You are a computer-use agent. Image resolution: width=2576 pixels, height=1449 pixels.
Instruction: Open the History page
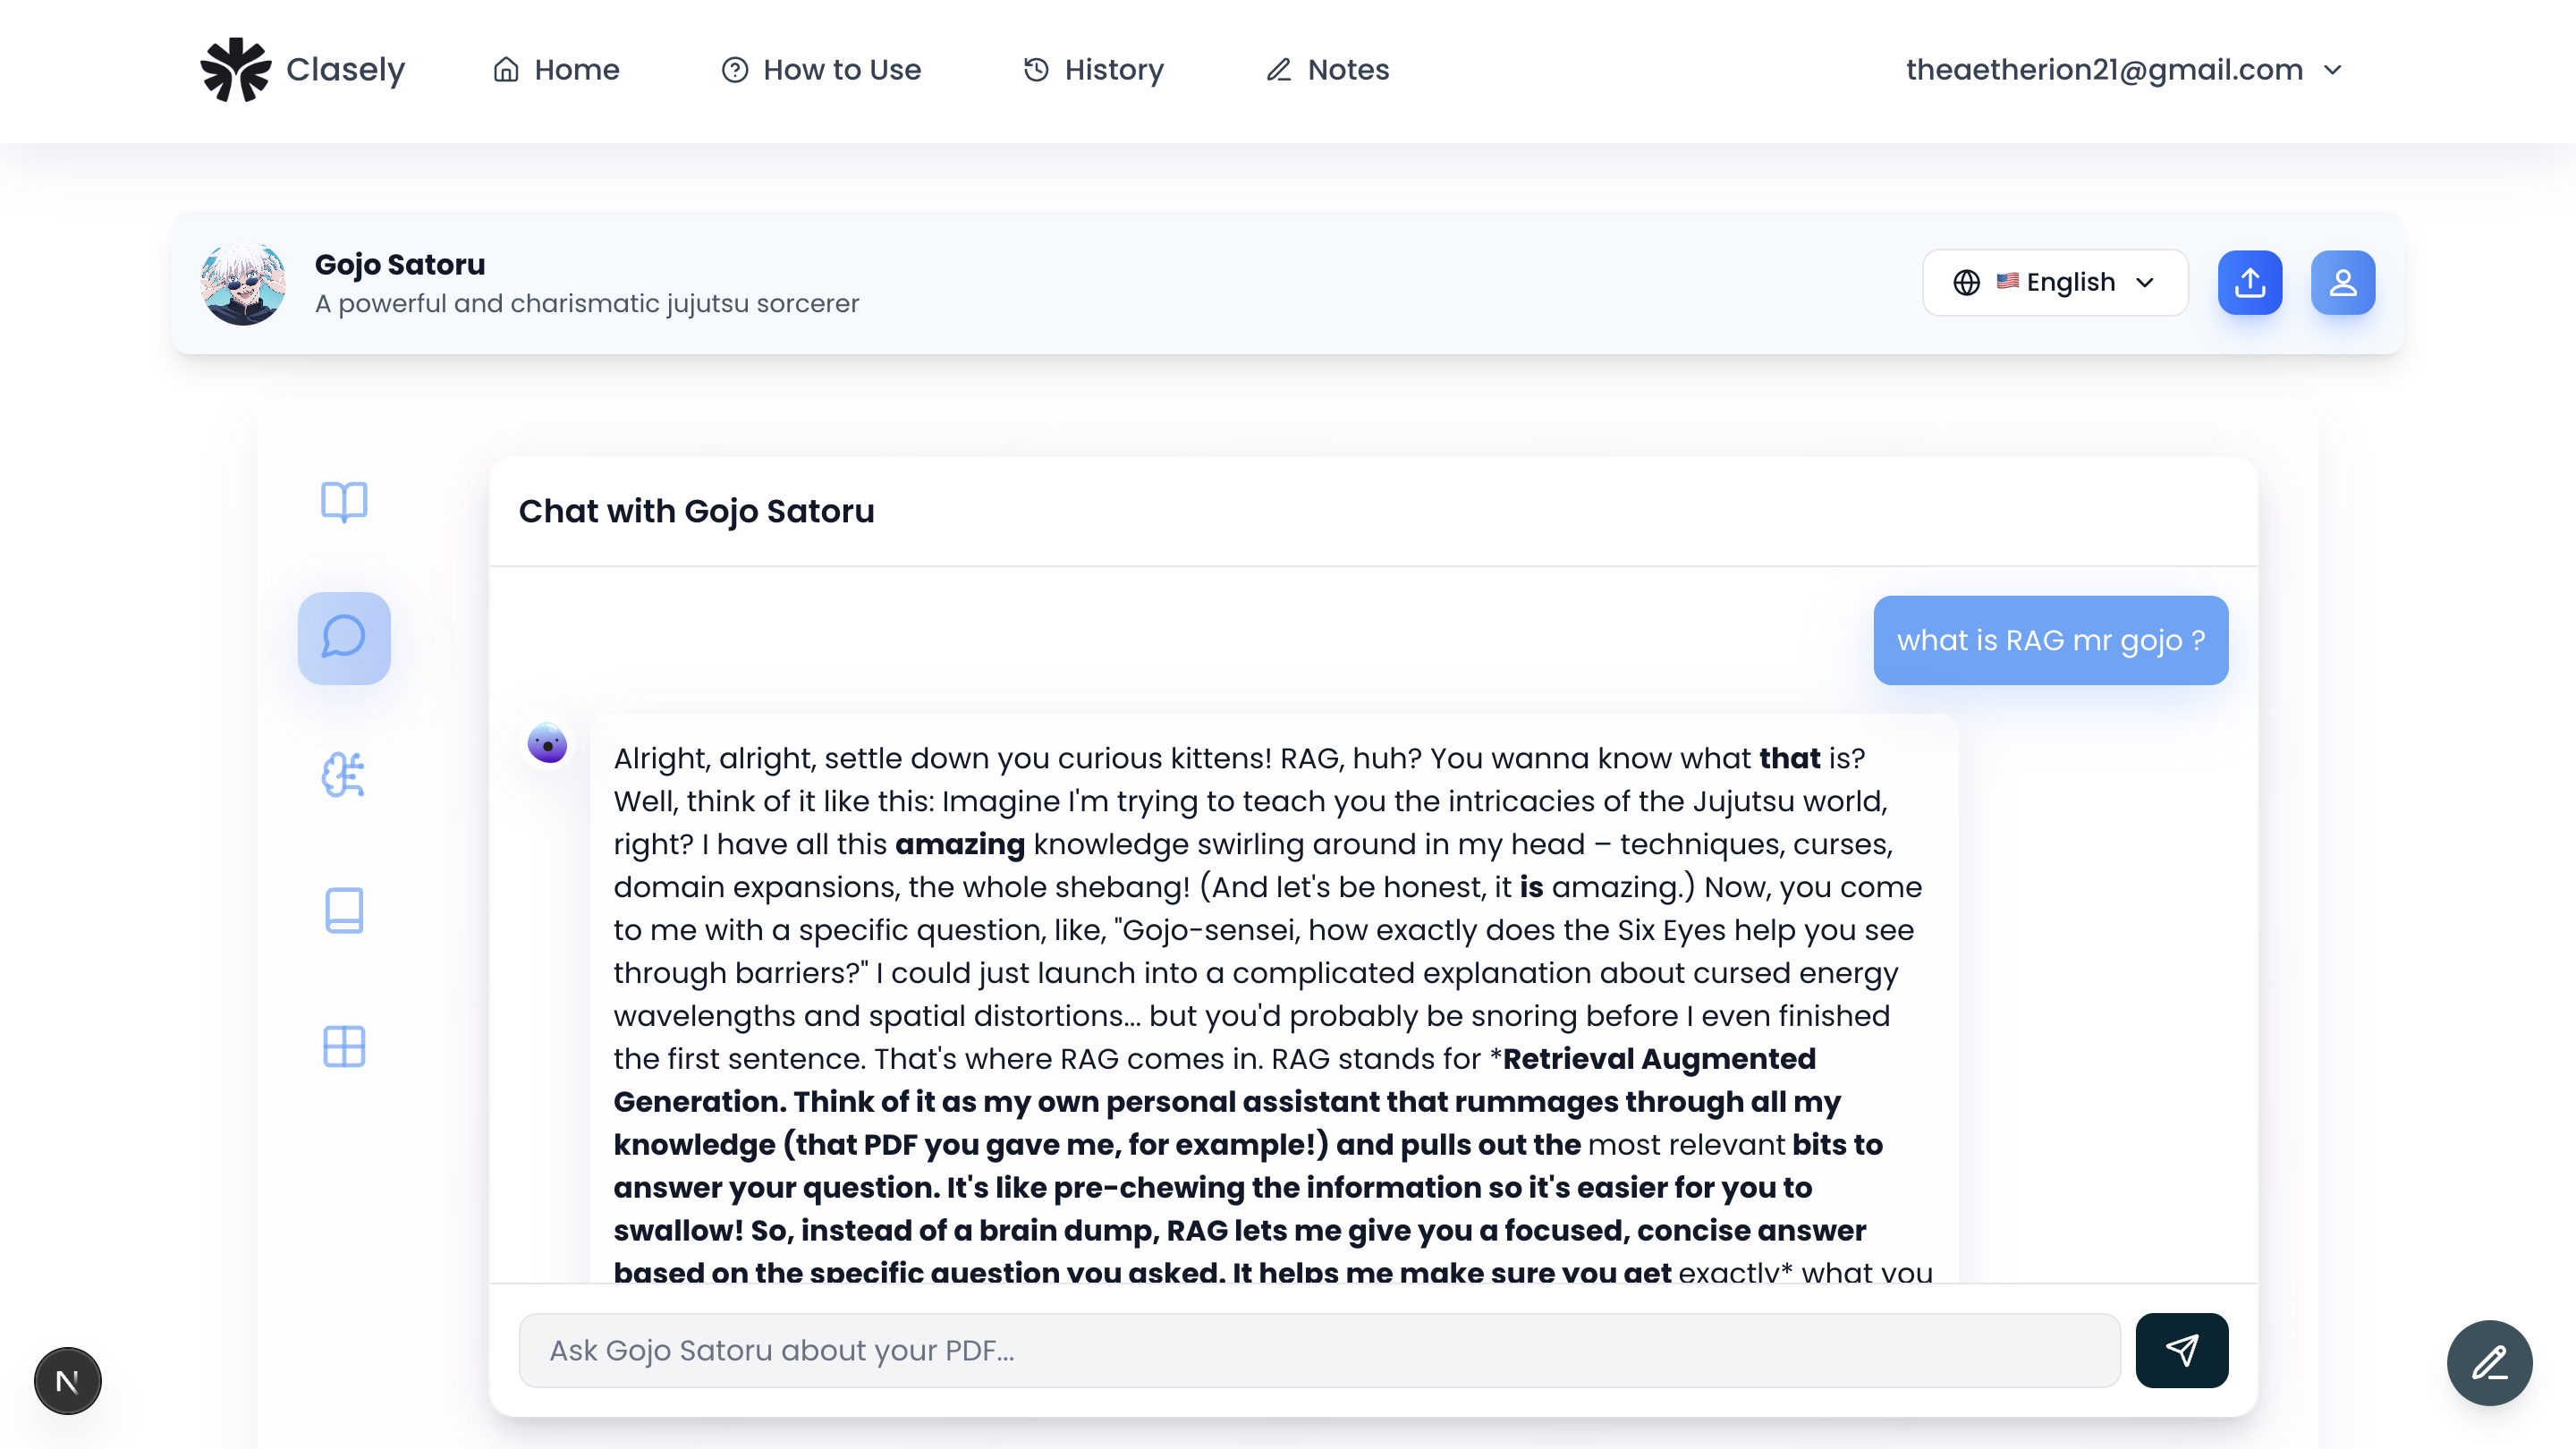[1093, 69]
